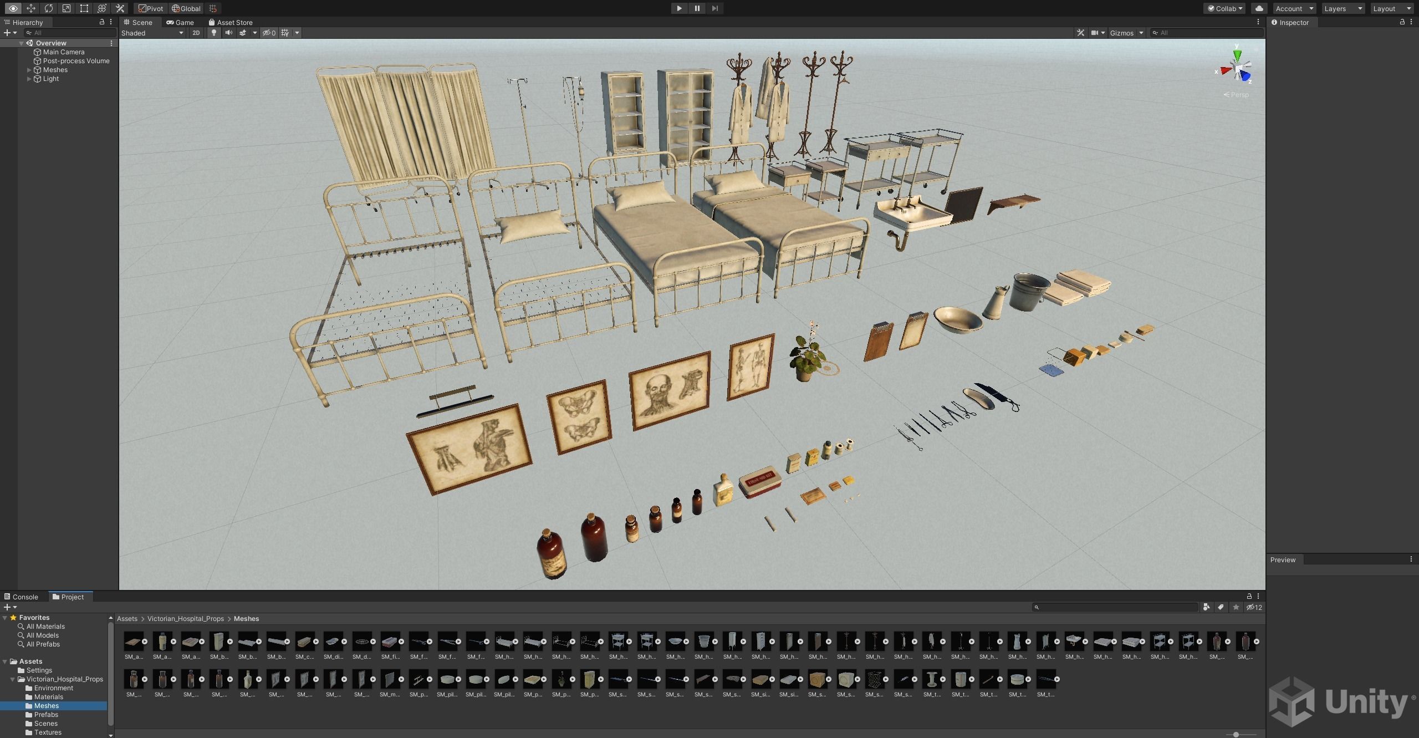Open scene component editor tools icon
Image resolution: width=1419 pixels, height=738 pixels.
click(1080, 33)
